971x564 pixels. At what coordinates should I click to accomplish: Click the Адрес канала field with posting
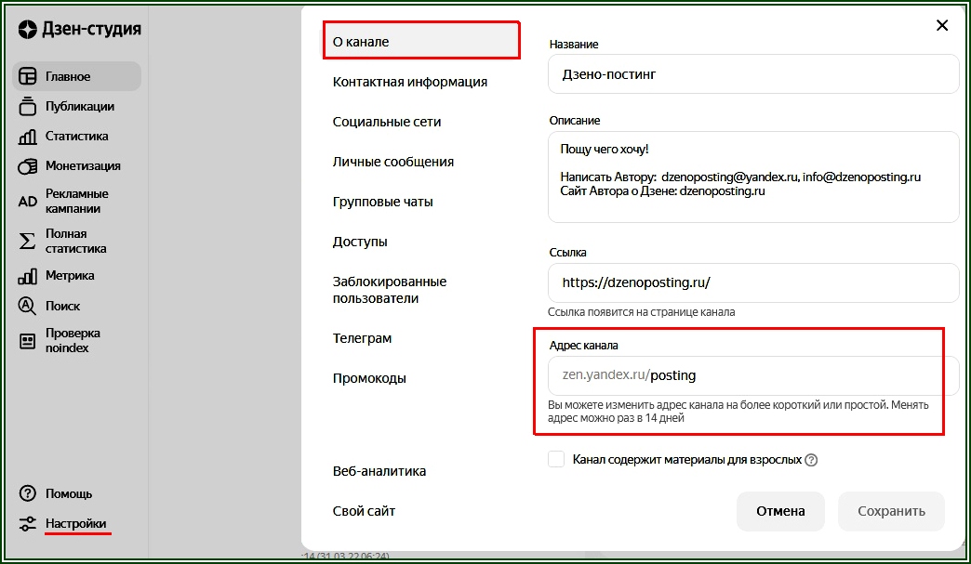tap(753, 375)
